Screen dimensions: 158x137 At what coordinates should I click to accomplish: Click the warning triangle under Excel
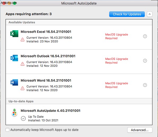[x=23, y=39]
